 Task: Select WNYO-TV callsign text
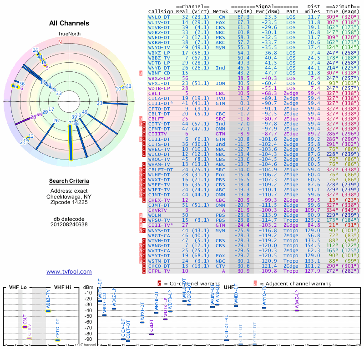[159, 48]
